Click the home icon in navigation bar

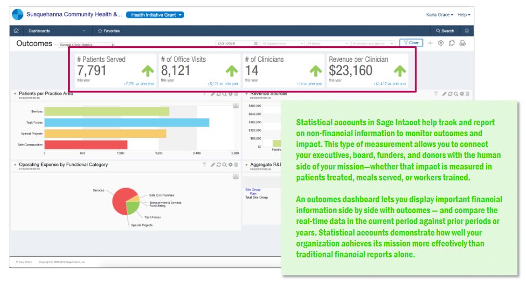click(x=16, y=31)
